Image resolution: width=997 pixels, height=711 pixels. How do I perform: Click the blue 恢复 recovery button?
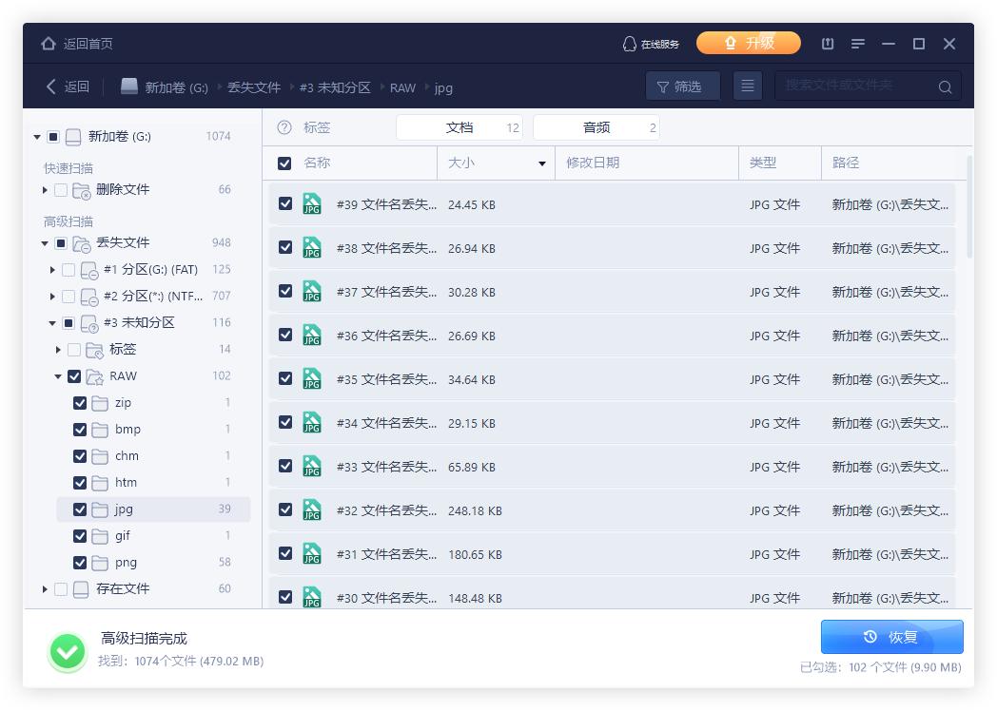[x=891, y=637]
